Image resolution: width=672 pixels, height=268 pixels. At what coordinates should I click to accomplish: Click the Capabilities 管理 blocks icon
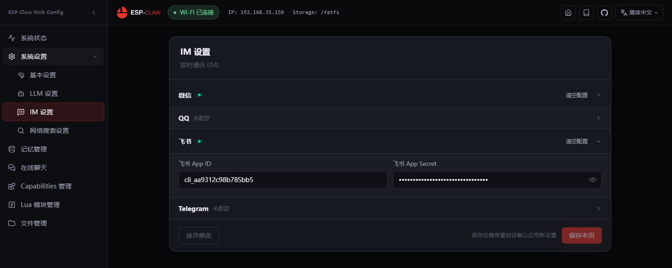point(12,186)
